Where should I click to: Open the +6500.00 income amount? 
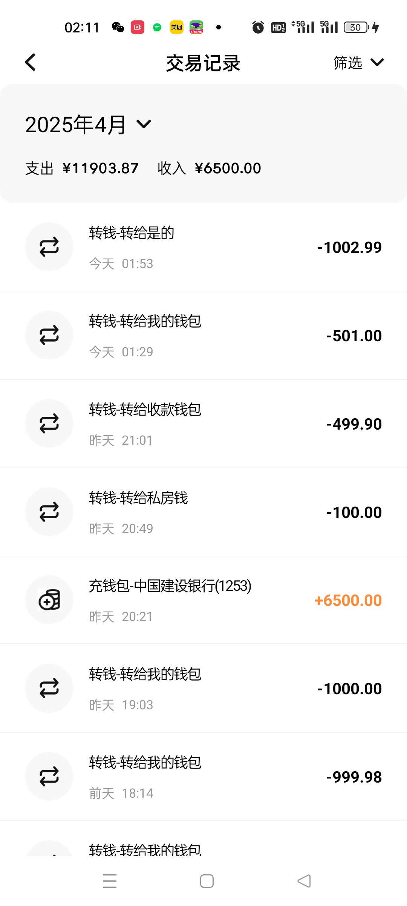point(348,601)
